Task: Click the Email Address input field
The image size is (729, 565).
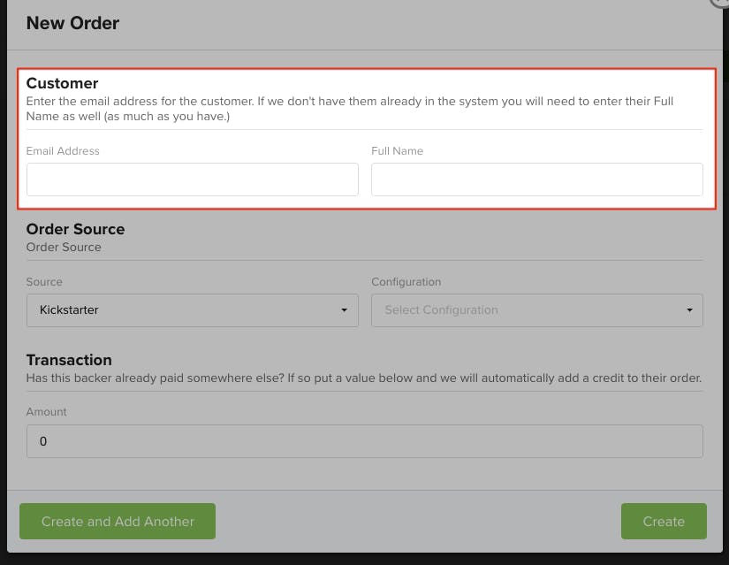Action: (x=192, y=179)
